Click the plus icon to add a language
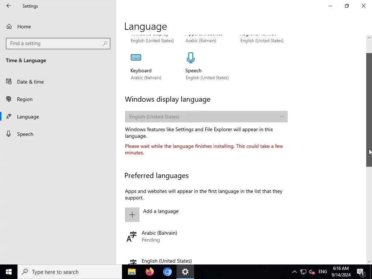The height and width of the screenshot is (279, 372). 132,215
